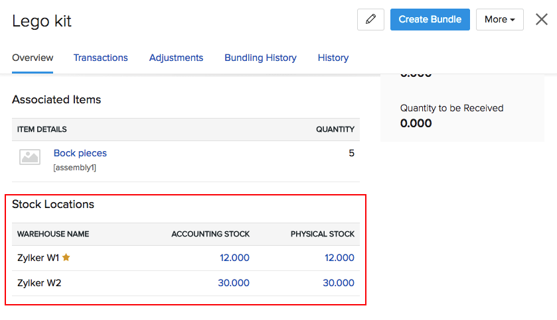Viewport: 557px width, 320px height.
Task: Go to the Adjustments tab
Action: point(176,58)
